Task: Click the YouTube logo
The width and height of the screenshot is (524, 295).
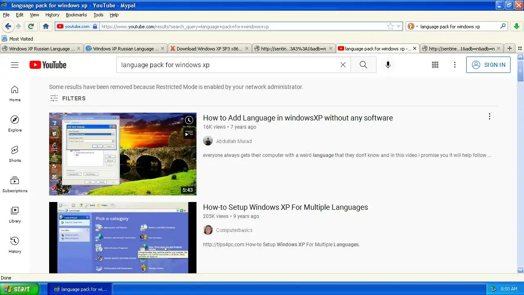Action: click(48, 65)
